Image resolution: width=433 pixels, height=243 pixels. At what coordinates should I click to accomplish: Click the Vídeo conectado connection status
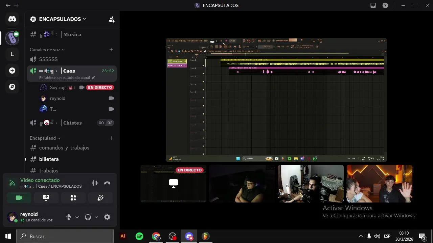coord(40,180)
